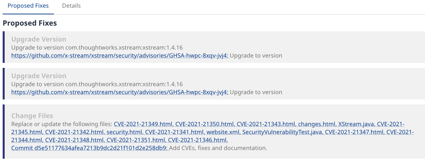Viewport: 425px width, 163px height.
Task: Open the XStream.java file link
Action: (x=355, y=124)
